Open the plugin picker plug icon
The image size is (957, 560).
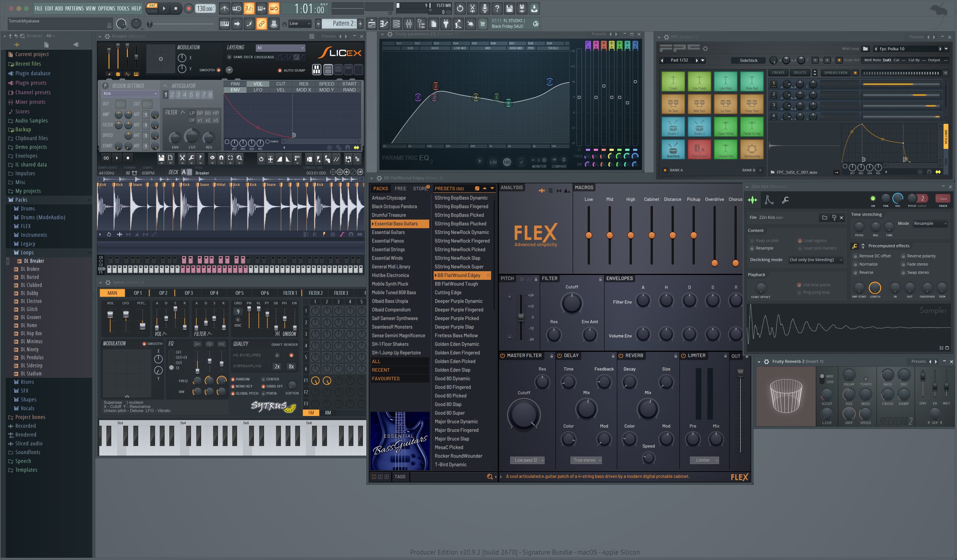[446, 24]
